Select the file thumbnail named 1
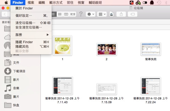 pyautogui.click(x=62, y=45)
